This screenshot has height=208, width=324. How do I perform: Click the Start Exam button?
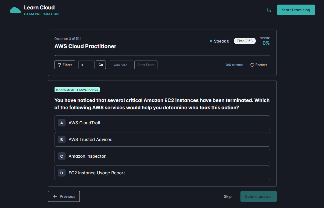tap(146, 65)
